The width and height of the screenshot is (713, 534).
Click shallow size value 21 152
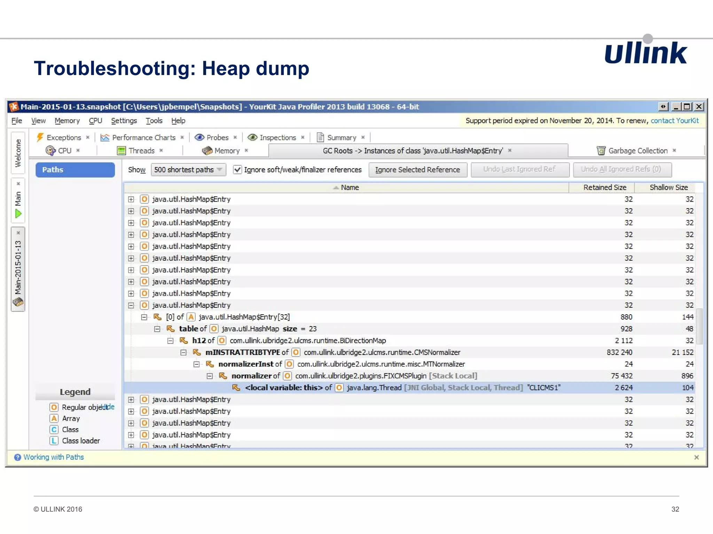pyautogui.click(x=682, y=353)
